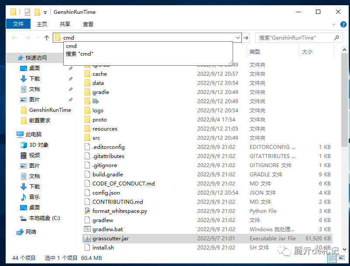Click the Go to arrow button

click(x=246, y=38)
